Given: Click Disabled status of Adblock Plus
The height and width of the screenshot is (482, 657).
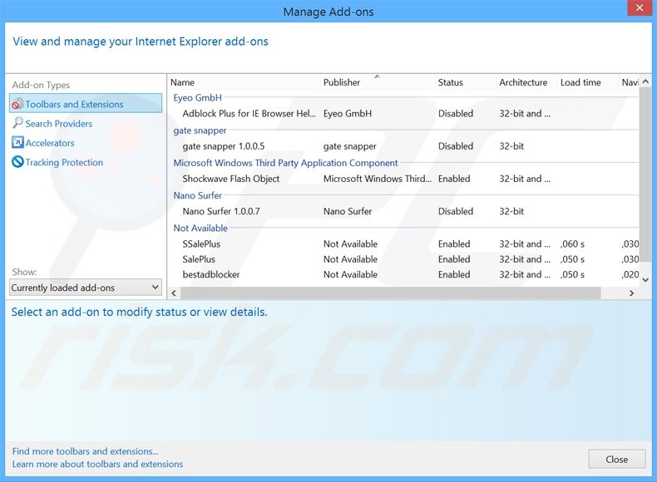Looking at the screenshot, I should (x=456, y=113).
